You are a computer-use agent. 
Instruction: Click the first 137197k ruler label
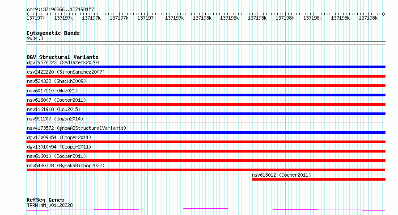pos(36,18)
